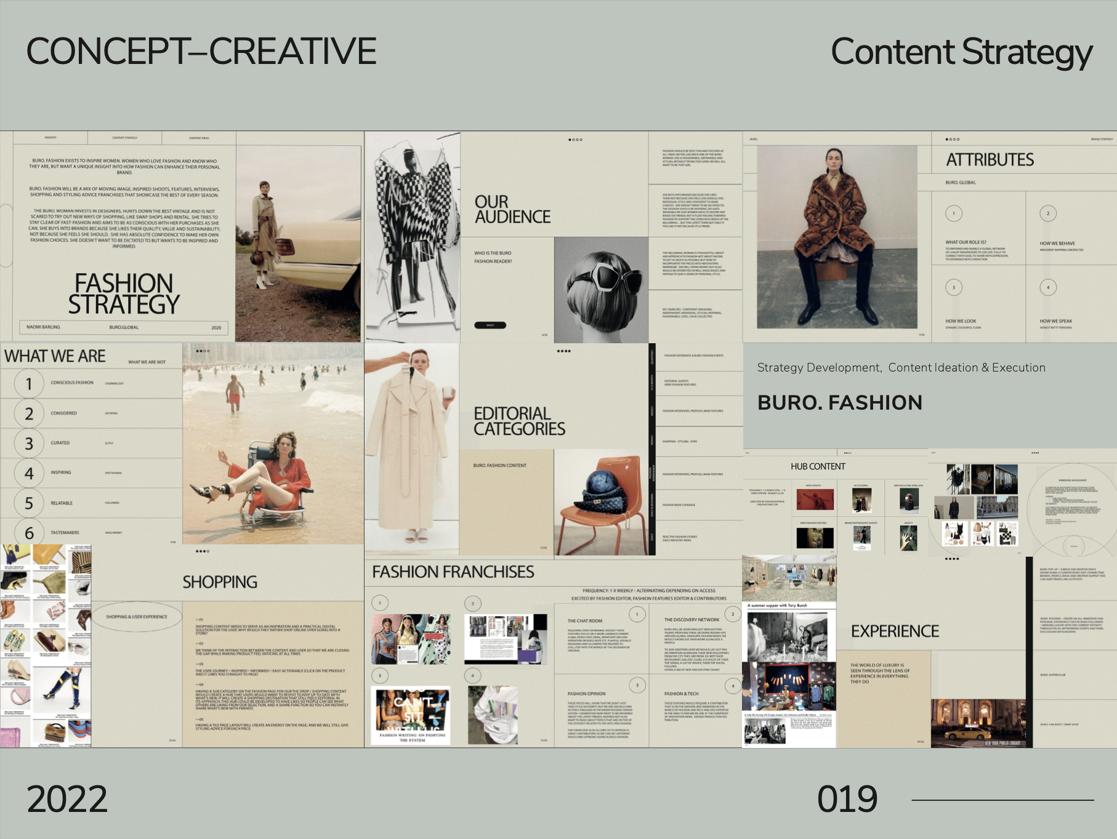Viewport: 1117px width, 839px height.
Task: Click the NAOMI BARLING author name
Action: coord(43,327)
